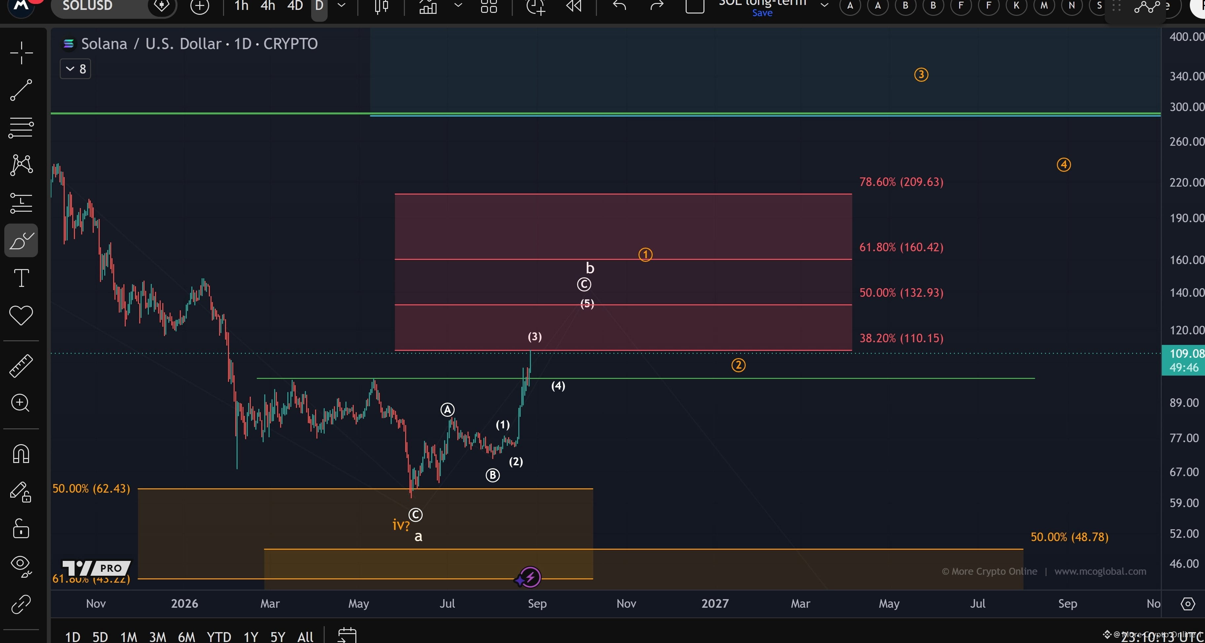Open the K circle shortcut
This screenshot has height=643, width=1205.
(1017, 6)
